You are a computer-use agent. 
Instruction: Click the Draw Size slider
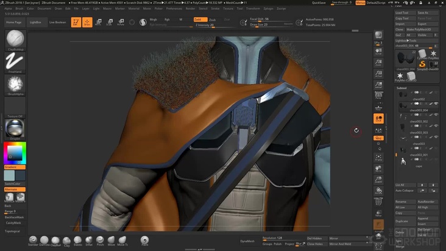pos(271,25)
